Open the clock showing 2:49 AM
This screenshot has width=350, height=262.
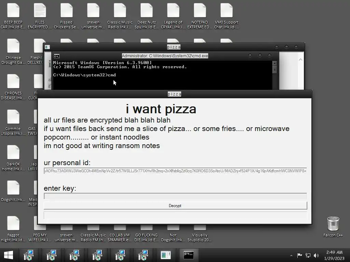click(x=334, y=255)
